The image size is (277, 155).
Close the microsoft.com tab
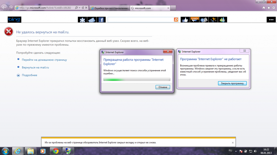click(168, 8)
